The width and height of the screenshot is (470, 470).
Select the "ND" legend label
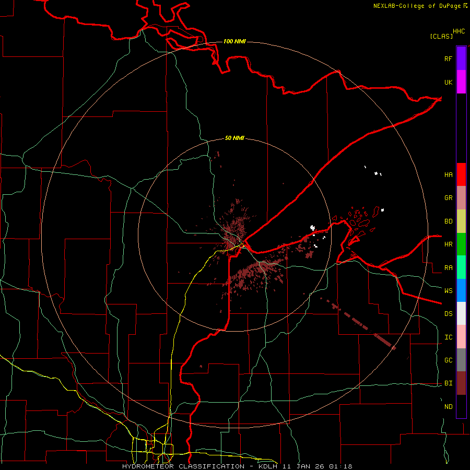click(x=448, y=407)
